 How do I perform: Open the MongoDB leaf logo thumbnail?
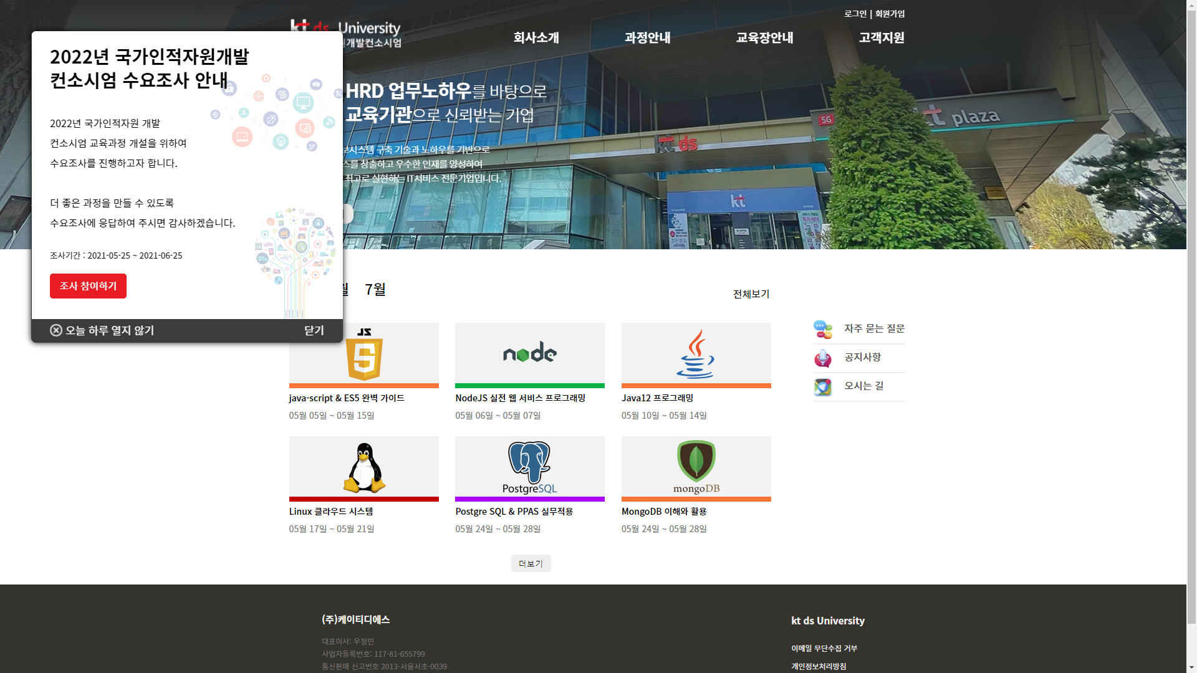click(696, 467)
